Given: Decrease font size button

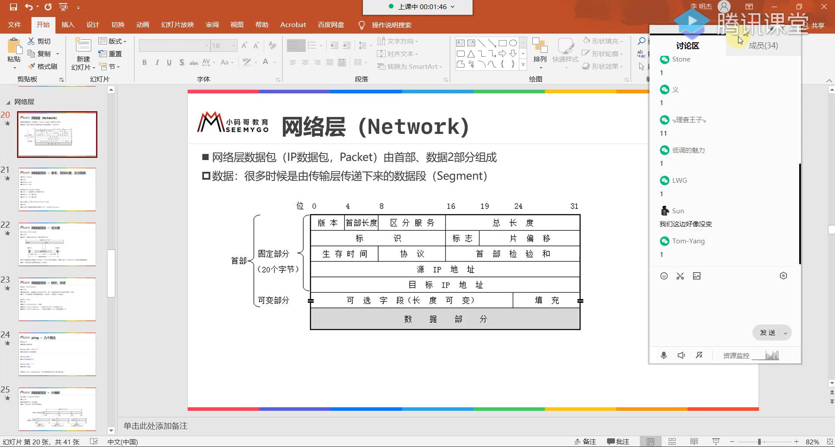Looking at the screenshot, I should 256,45.
